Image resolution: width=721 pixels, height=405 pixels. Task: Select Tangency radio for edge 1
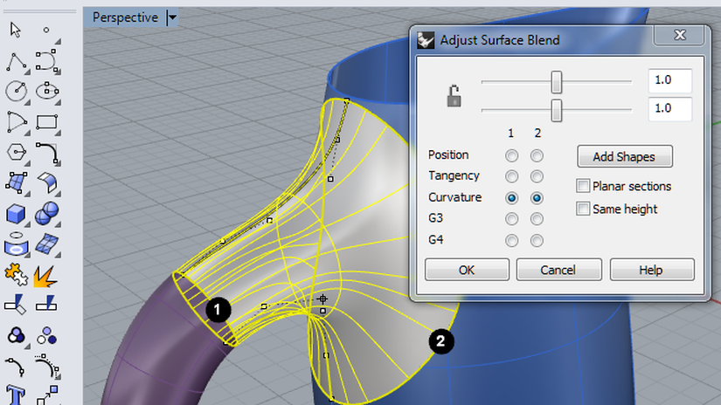(511, 176)
